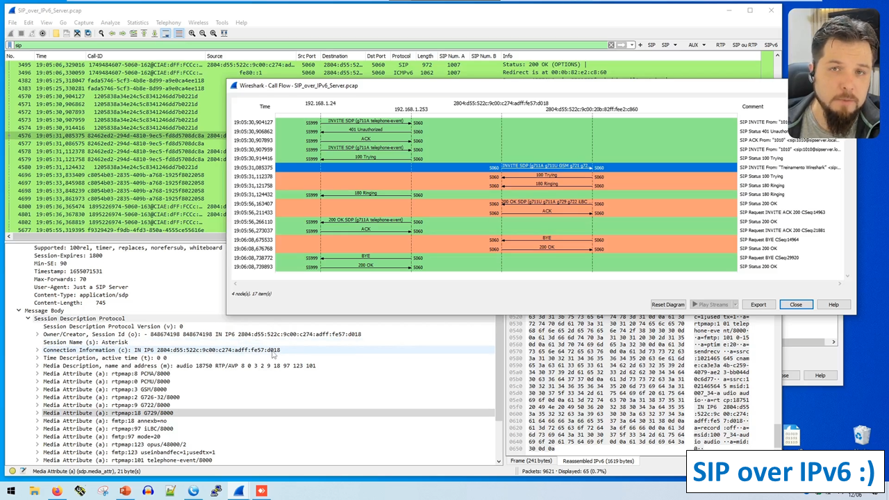Apply the RTP filter button
The height and width of the screenshot is (500, 889).
click(720, 45)
